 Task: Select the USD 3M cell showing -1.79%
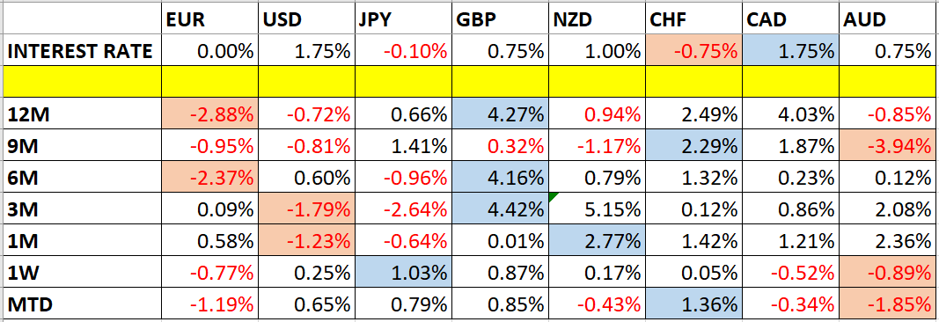tap(306, 209)
